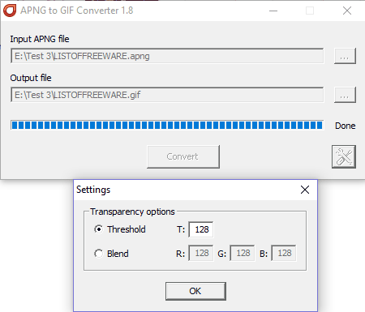Click the threshold T value field
Viewport: 365px width, 312px height.
coord(201,229)
